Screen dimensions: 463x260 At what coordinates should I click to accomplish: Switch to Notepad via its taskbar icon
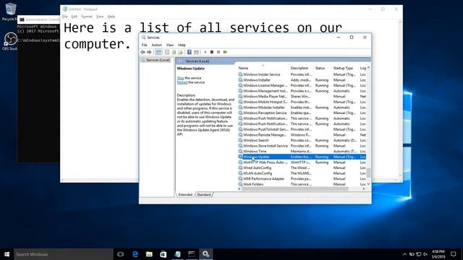click(177, 254)
